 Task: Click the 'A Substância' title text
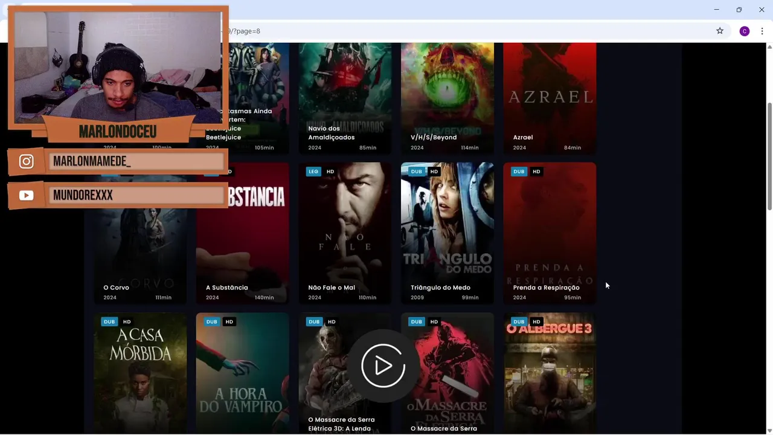coord(226,288)
